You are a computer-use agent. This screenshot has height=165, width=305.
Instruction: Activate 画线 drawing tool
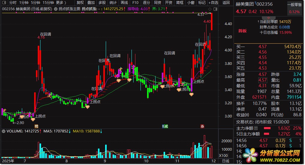(x=124, y=2)
